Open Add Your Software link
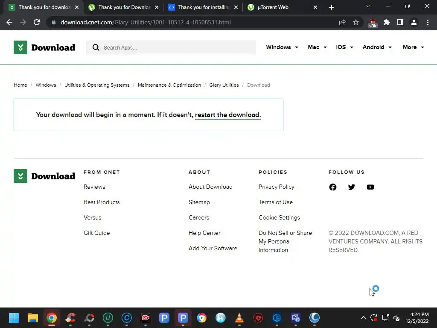This screenshot has width=437, height=328. 213,248
